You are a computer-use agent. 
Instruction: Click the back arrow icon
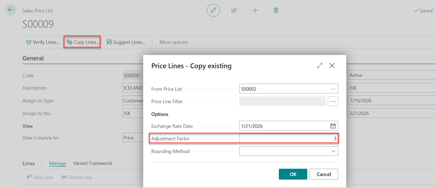click(x=11, y=10)
